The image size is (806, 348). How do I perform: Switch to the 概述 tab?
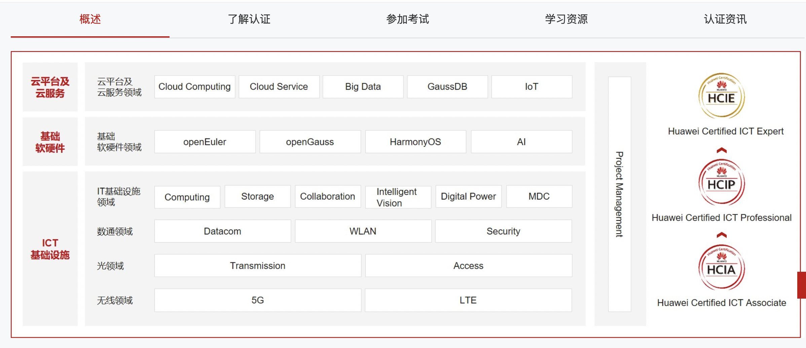click(90, 19)
